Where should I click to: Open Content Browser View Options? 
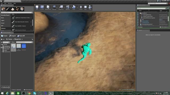pyautogui.click(x=28, y=90)
